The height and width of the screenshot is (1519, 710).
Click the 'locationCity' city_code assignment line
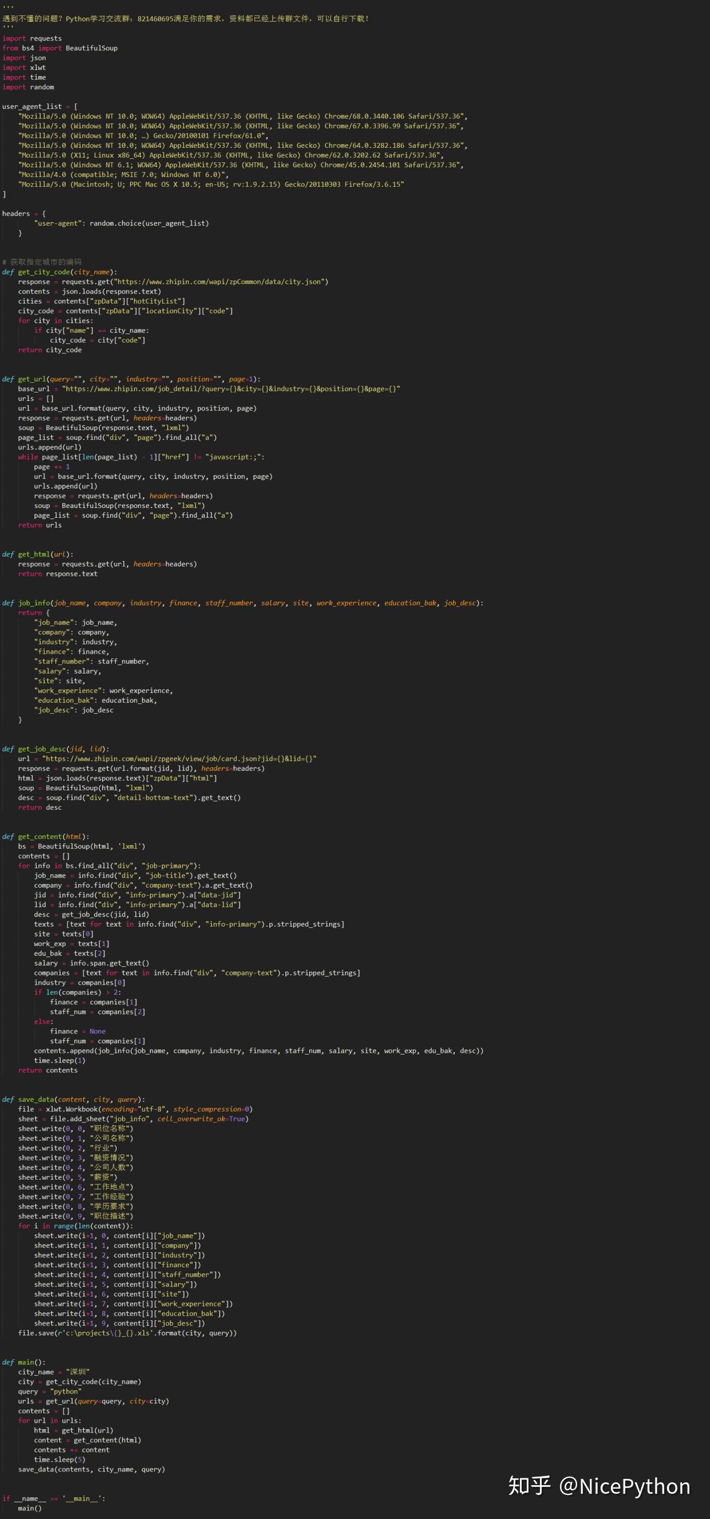click(125, 311)
